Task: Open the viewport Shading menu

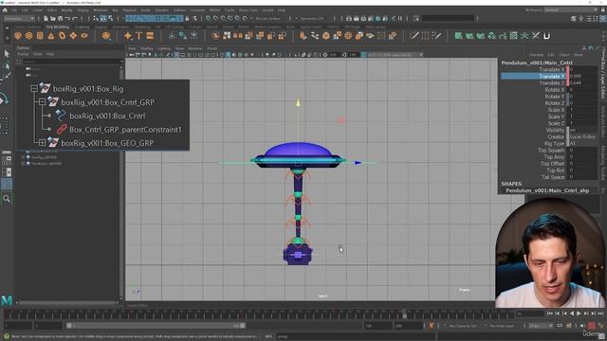Action: [146, 48]
